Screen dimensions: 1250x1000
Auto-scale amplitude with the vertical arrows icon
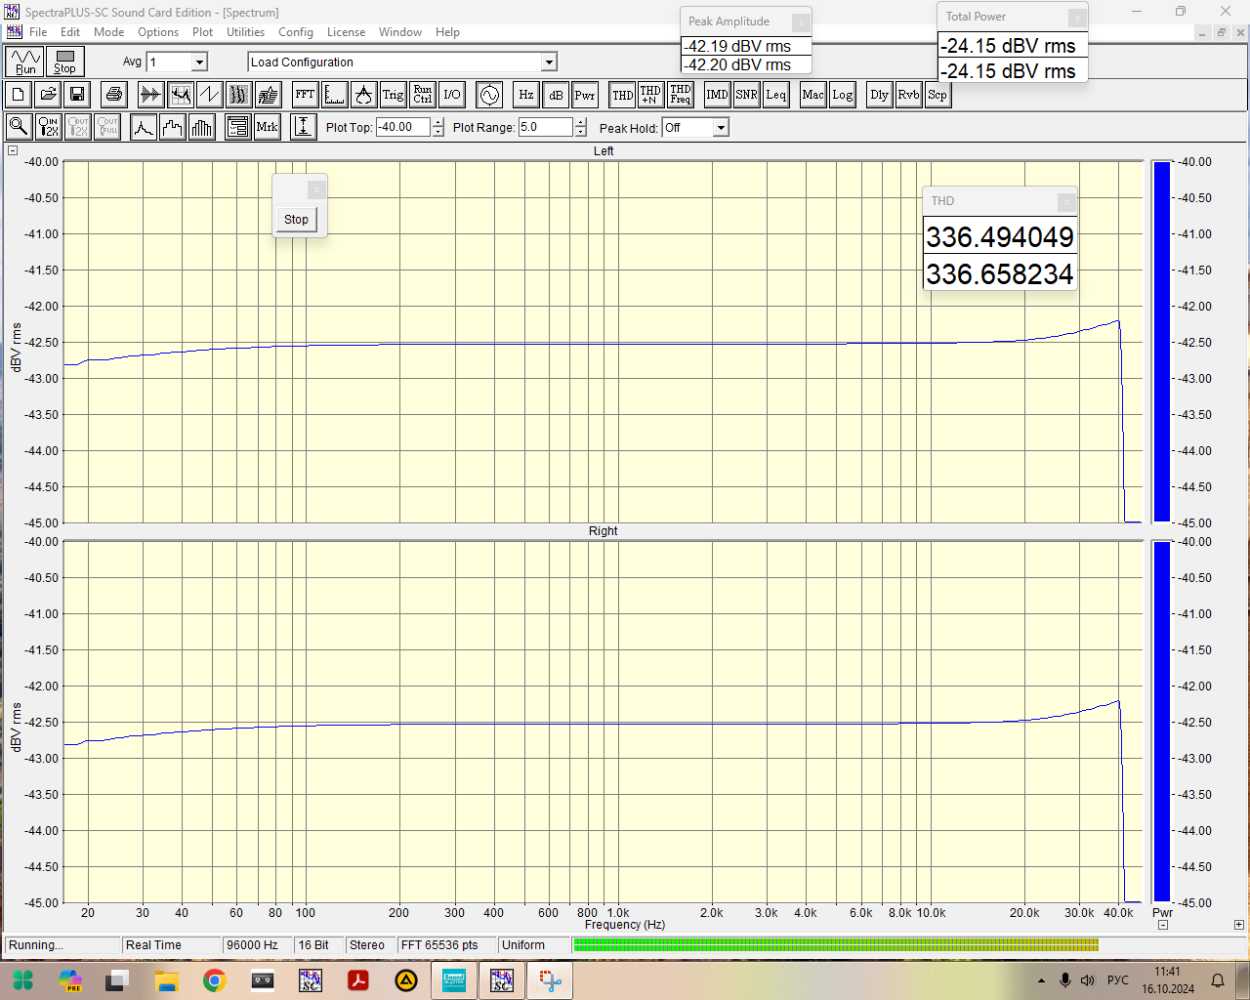[304, 127]
